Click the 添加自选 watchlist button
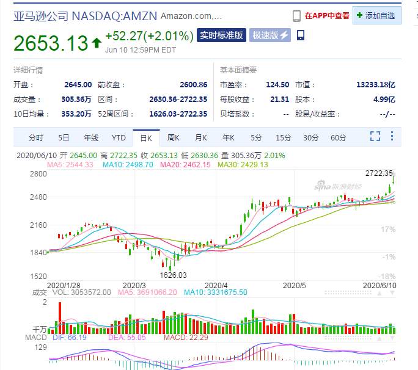The image size is (418, 370). [377, 15]
